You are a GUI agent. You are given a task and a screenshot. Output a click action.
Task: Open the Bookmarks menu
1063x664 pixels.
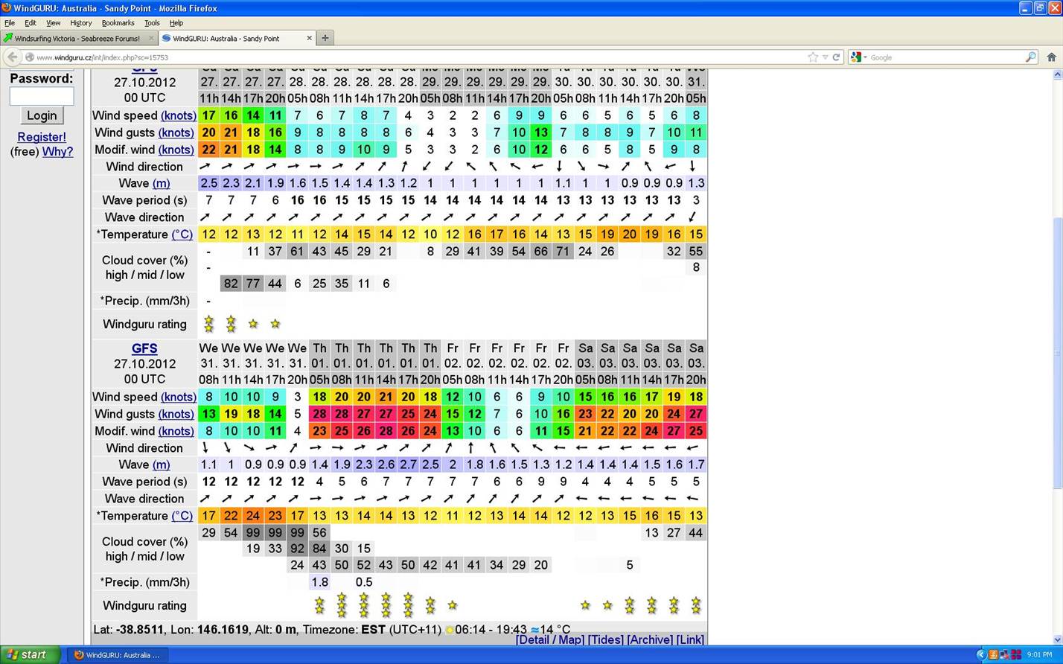118,23
